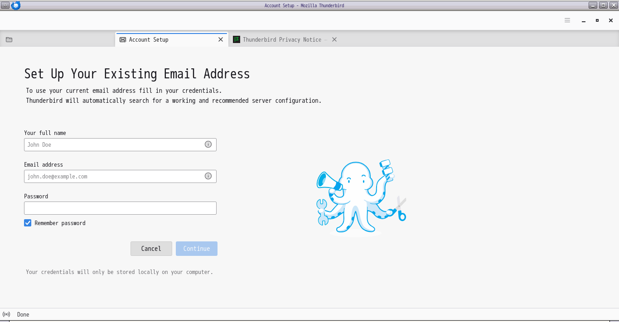
Task: Switch to Thunderbird Privacy Notice tab
Action: click(285, 40)
